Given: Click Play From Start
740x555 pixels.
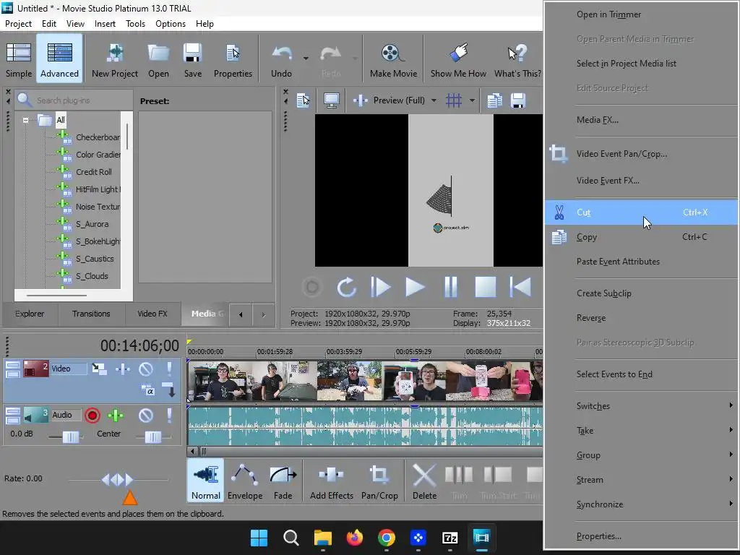Looking at the screenshot, I should [380, 286].
